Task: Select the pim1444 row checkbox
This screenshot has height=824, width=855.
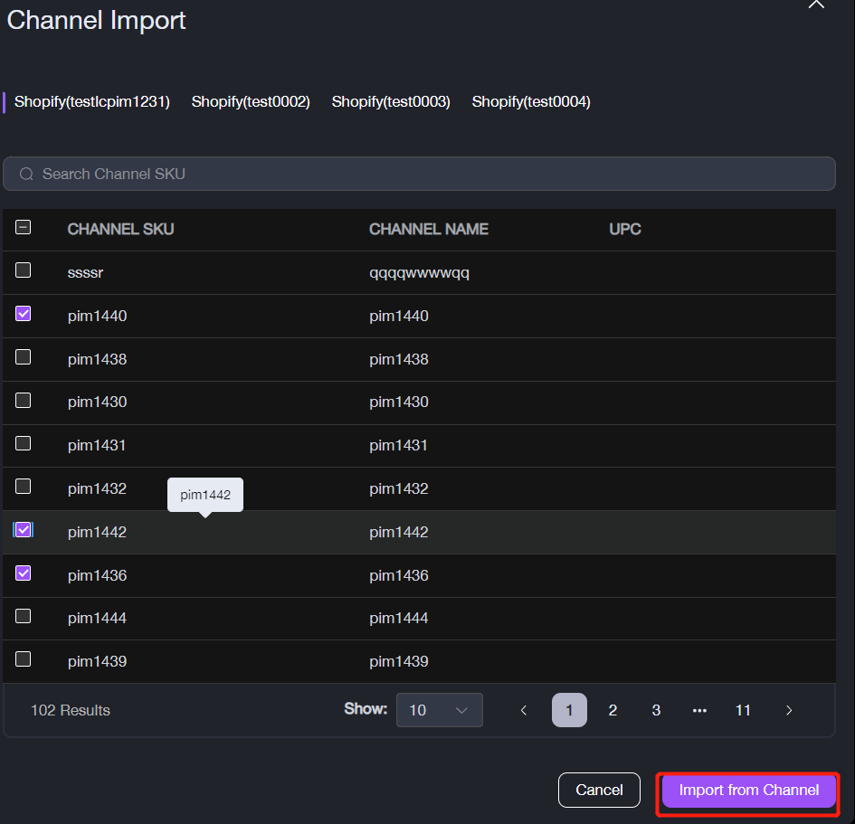Action: pos(24,616)
